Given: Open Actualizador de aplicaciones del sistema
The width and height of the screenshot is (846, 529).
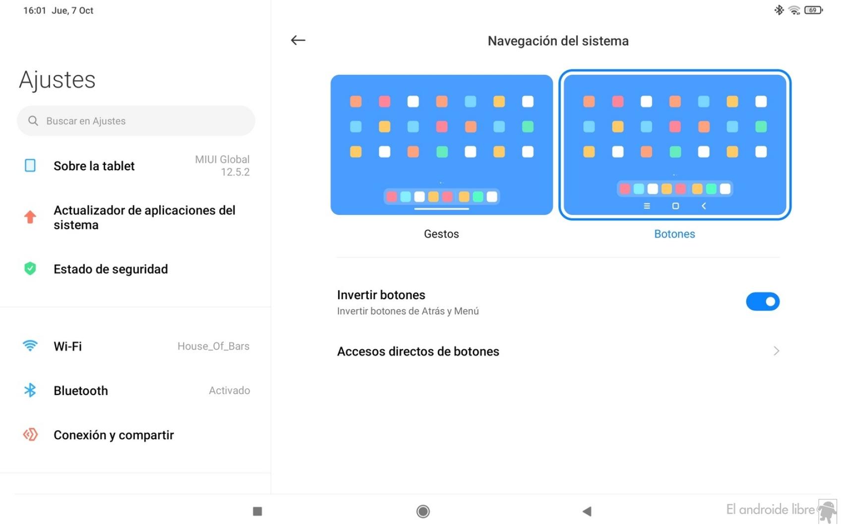Looking at the screenshot, I should coord(135,217).
